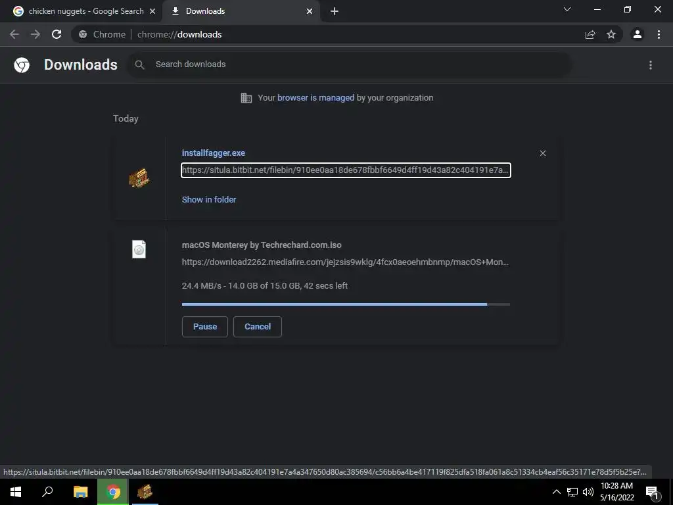Go forward using the forward arrow
This screenshot has width=673, height=505.
coord(35,34)
